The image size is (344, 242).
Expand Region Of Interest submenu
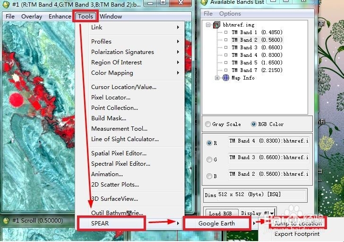(136, 62)
